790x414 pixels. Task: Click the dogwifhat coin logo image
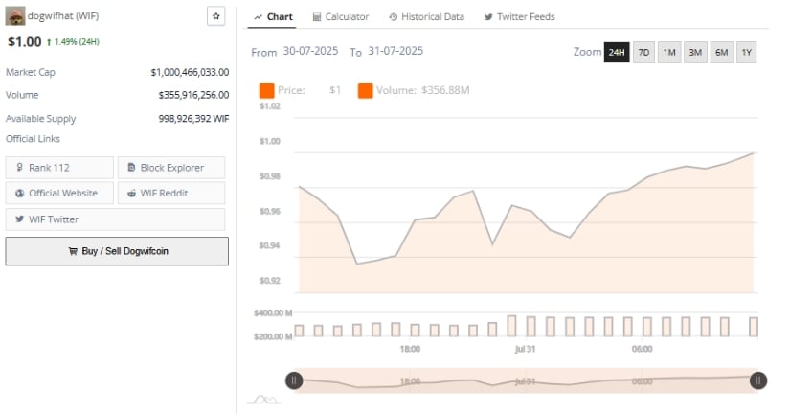pyautogui.click(x=15, y=16)
